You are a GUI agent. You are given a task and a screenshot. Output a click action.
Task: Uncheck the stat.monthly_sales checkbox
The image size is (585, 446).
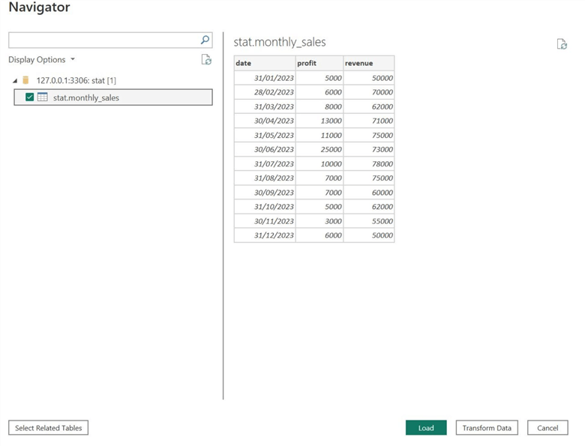[29, 97]
